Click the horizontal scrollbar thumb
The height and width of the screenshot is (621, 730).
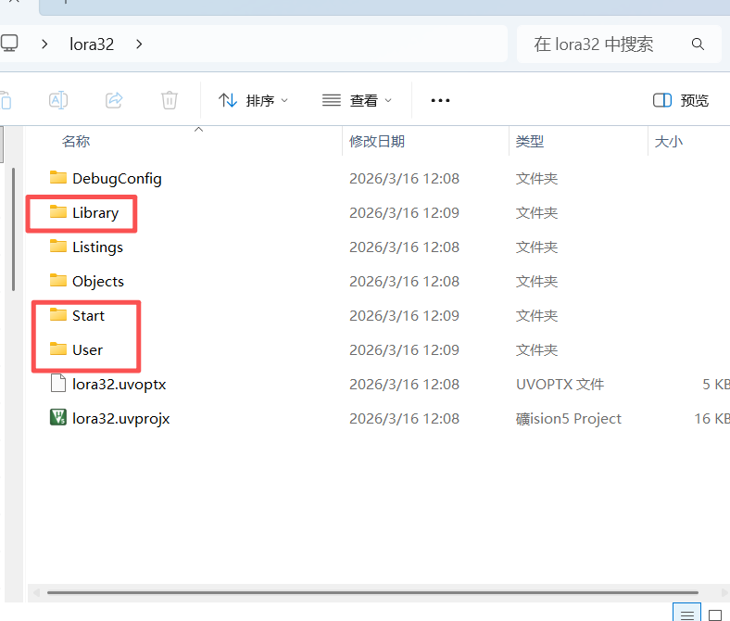[x=372, y=592]
